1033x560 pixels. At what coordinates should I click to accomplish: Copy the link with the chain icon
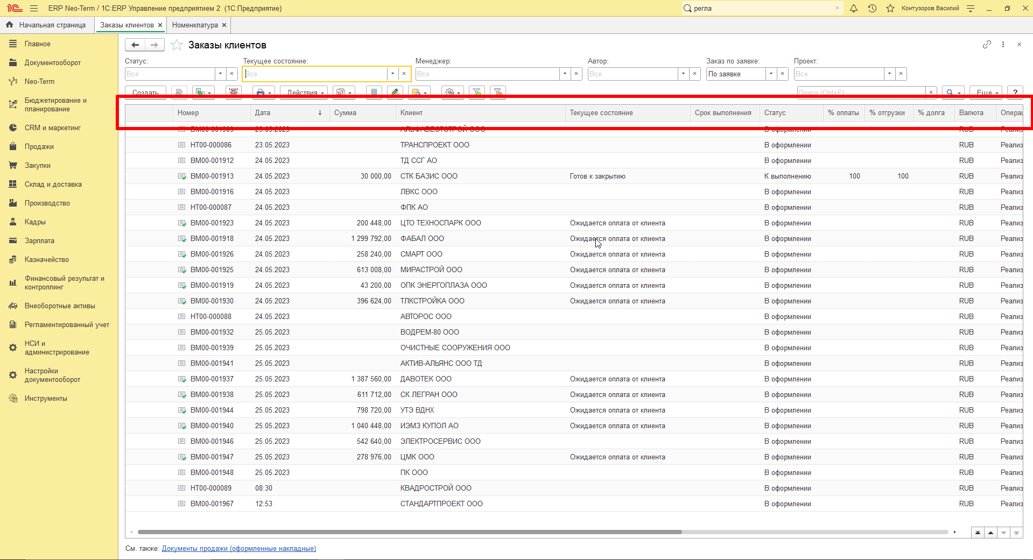point(987,45)
